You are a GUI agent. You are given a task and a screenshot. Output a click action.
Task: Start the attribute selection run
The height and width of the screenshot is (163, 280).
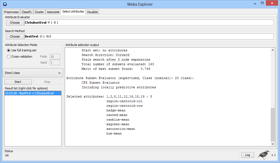pos(18,82)
